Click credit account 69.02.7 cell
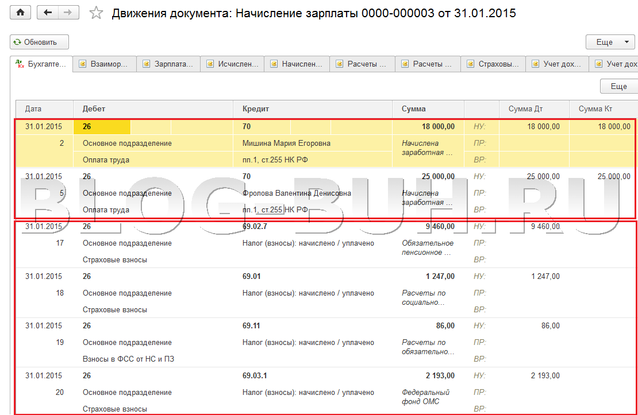The height and width of the screenshot is (415, 638). pyautogui.click(x=256, y=226)
